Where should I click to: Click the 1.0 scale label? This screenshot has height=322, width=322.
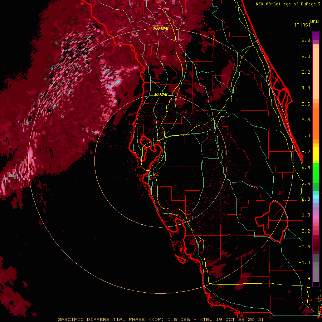[x=306, y=215]
